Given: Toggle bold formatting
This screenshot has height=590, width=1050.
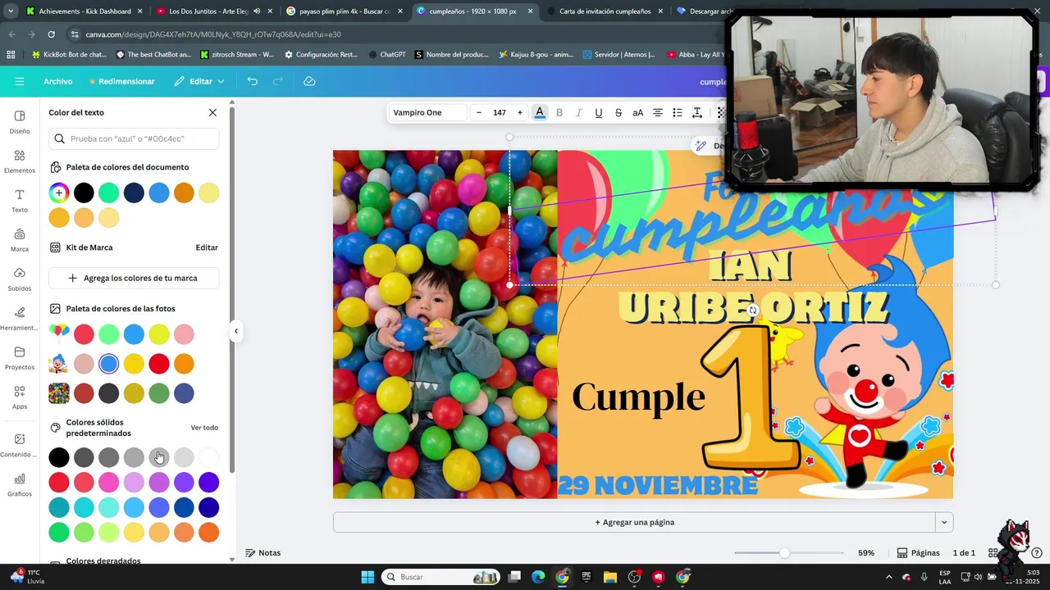Looking at the screenshot, I should click(x=559, y=112).
